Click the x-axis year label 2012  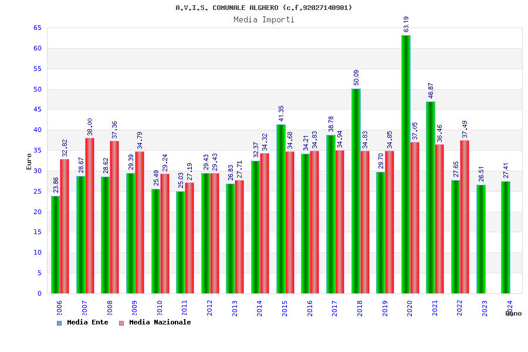209,308
